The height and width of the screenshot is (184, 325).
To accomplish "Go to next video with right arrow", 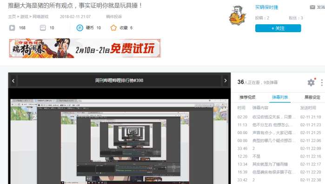I will [x=226, y=81].
